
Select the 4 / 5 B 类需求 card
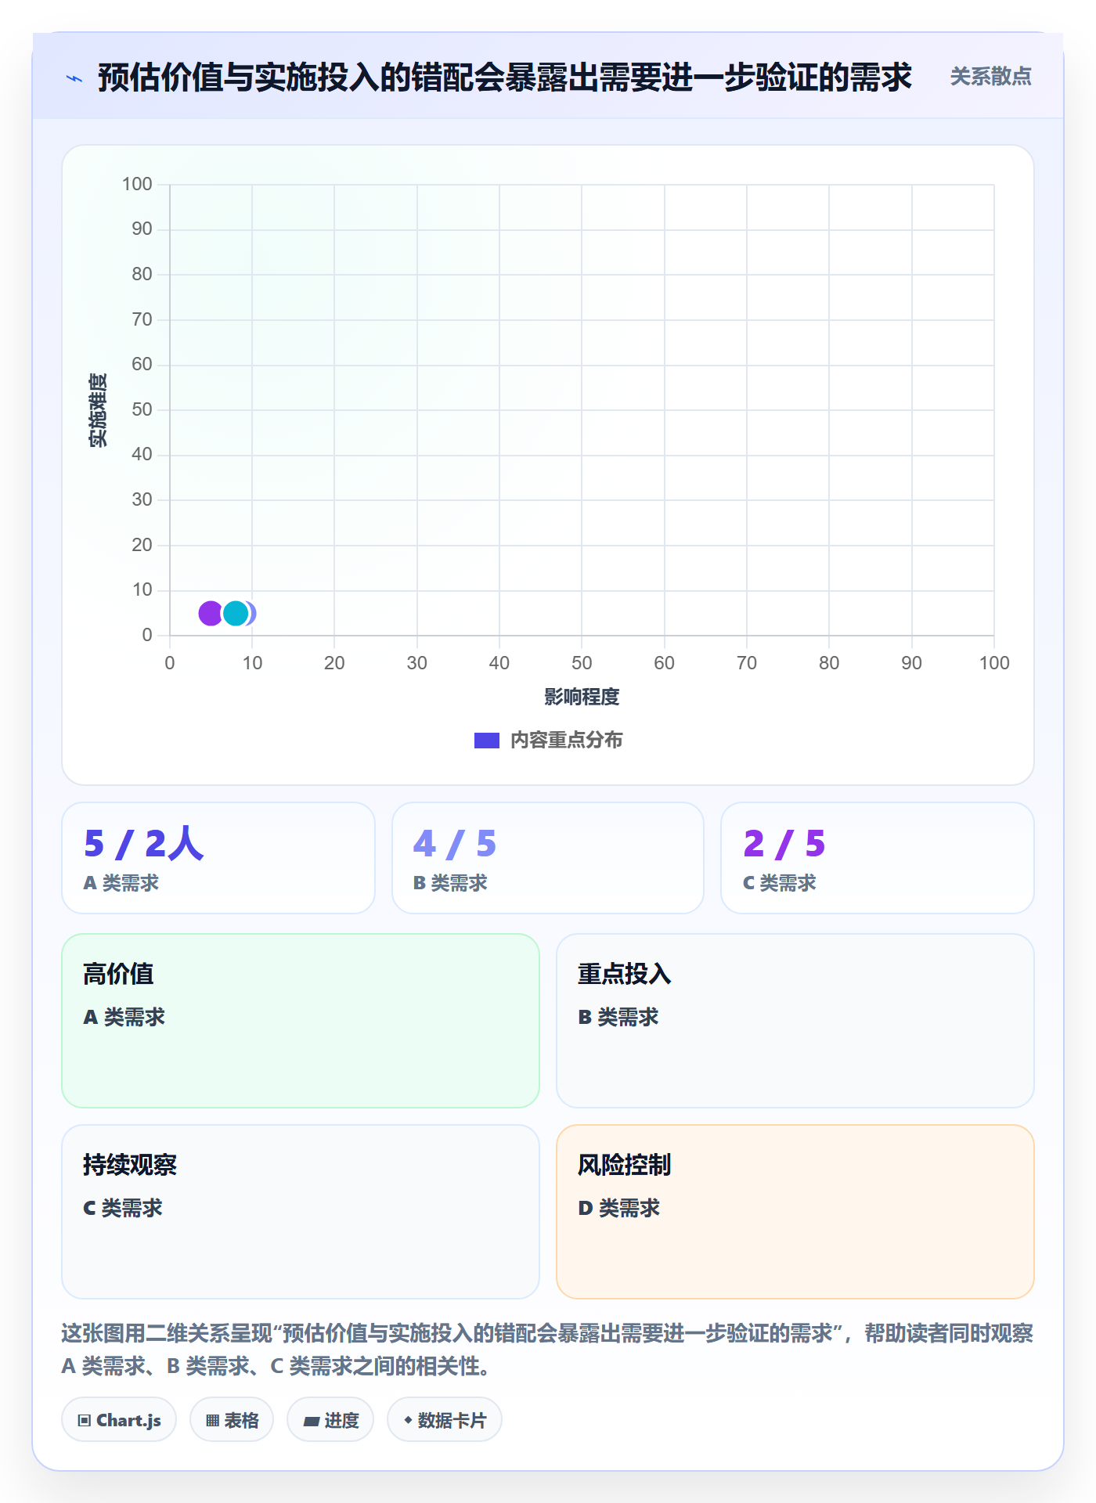(548, 858)
